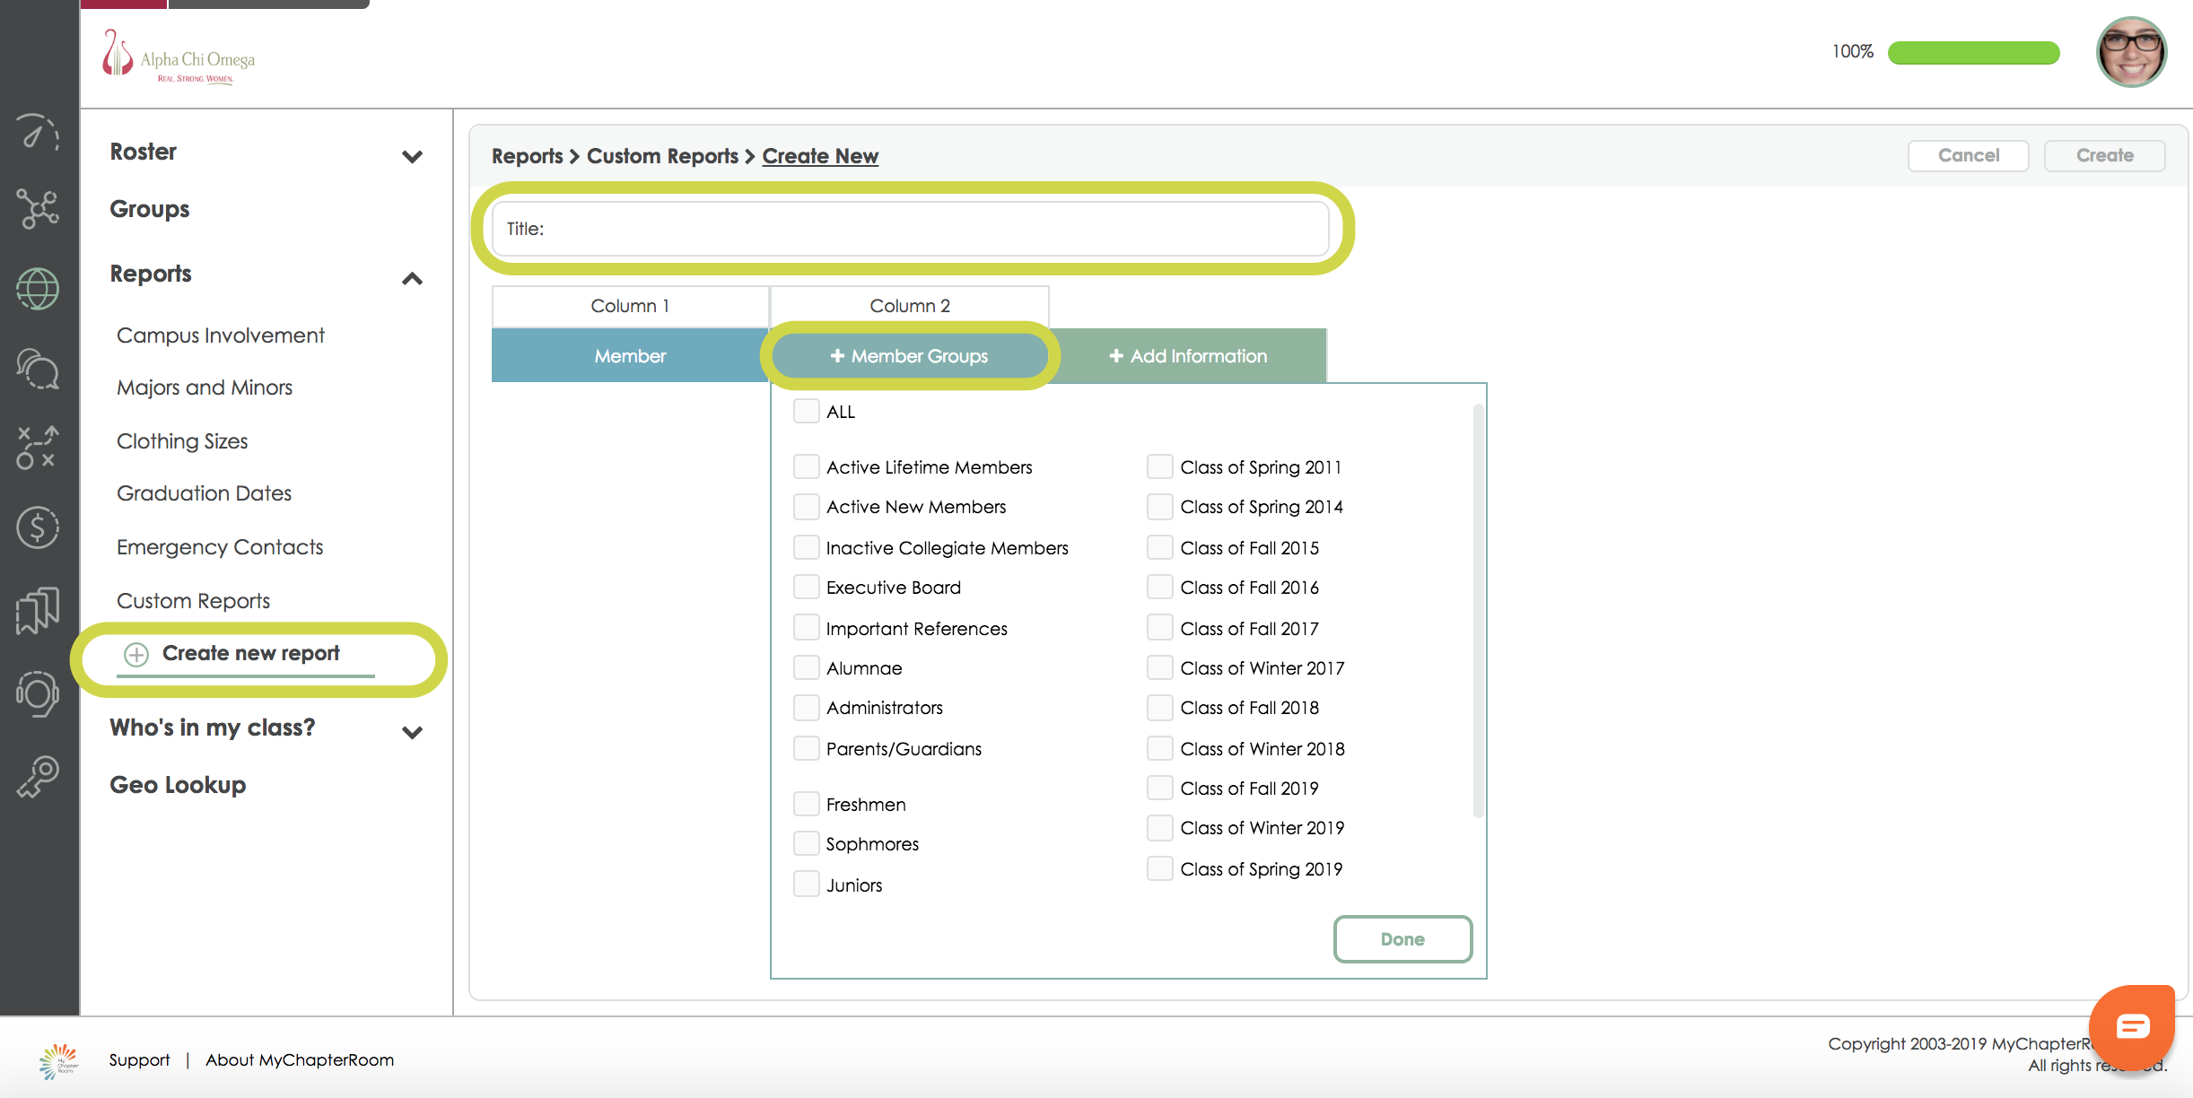Collapse the Reports section chevron
Image resolution: width=2193 pixels, height=1098 pixels.
tap(412, 278)
